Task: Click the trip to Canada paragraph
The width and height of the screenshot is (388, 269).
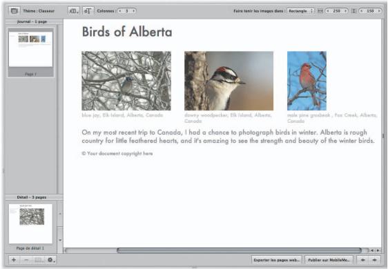Action: tap(228, 137)
